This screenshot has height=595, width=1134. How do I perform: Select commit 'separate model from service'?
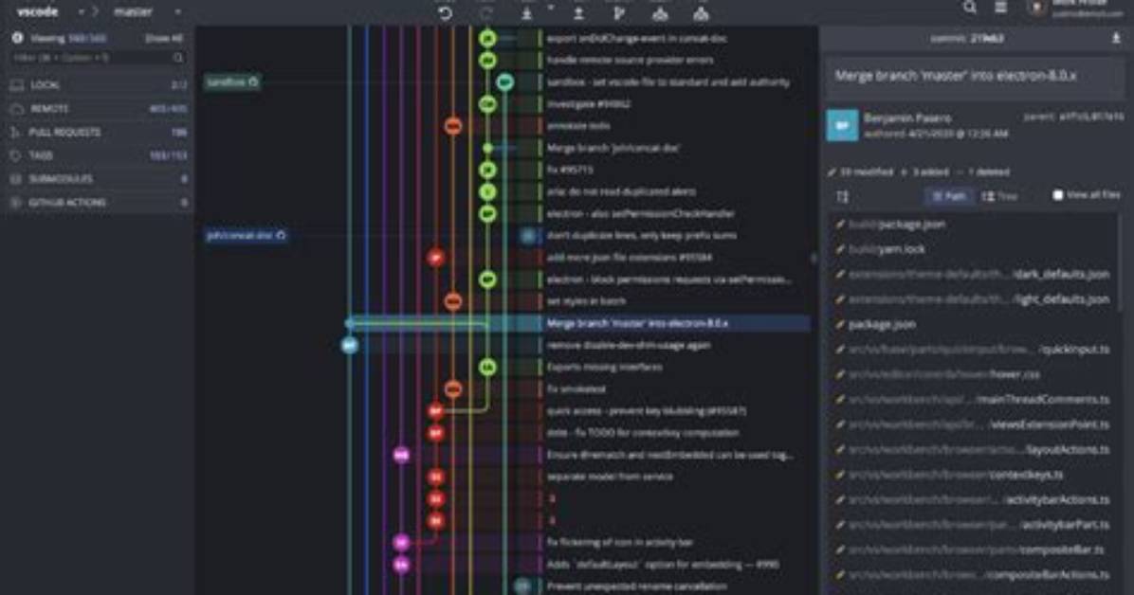tap(610, 477)
